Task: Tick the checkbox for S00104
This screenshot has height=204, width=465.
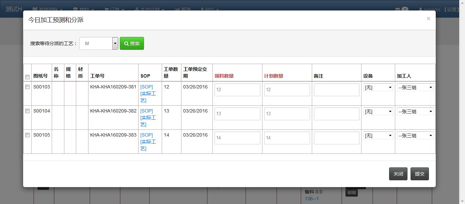Action: coord(27,111)
